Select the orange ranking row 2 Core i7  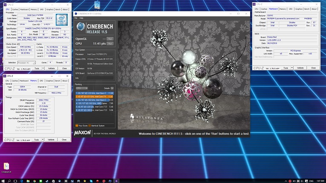pyautogui.click(x=94, y=96)
